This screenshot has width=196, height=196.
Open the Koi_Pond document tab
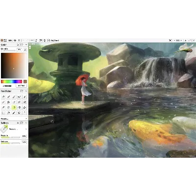tap(55, 40)
